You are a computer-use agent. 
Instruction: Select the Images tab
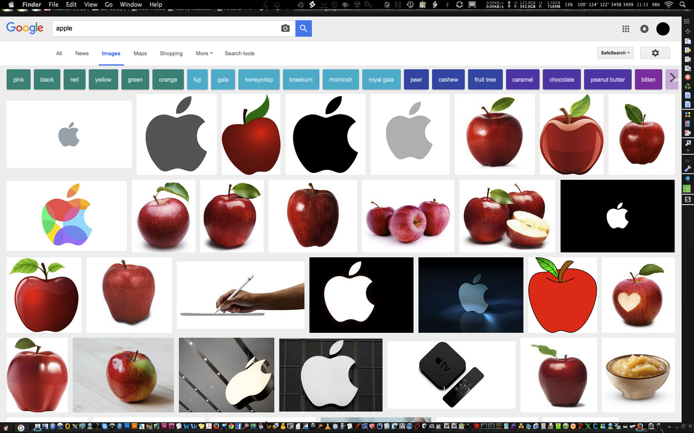point(111,54)
